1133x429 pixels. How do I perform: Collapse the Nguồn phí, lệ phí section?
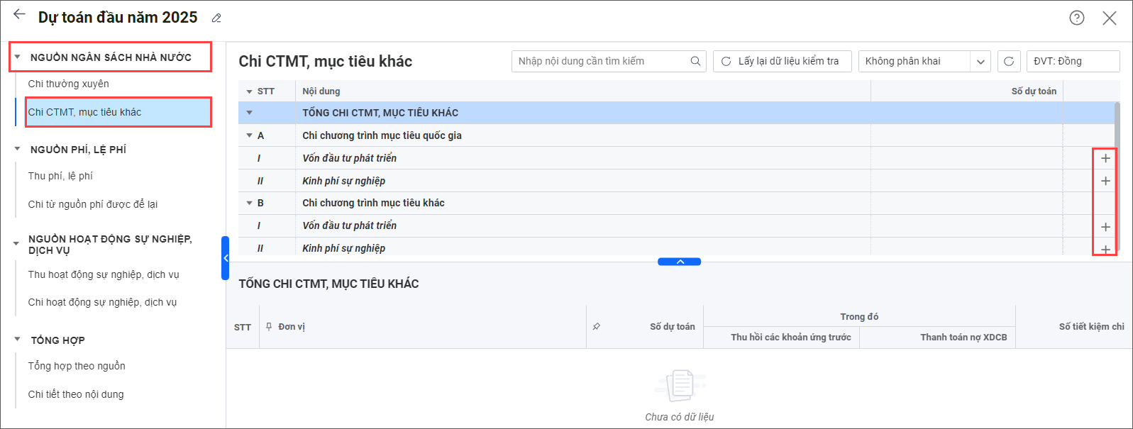[x=18, y=149]
